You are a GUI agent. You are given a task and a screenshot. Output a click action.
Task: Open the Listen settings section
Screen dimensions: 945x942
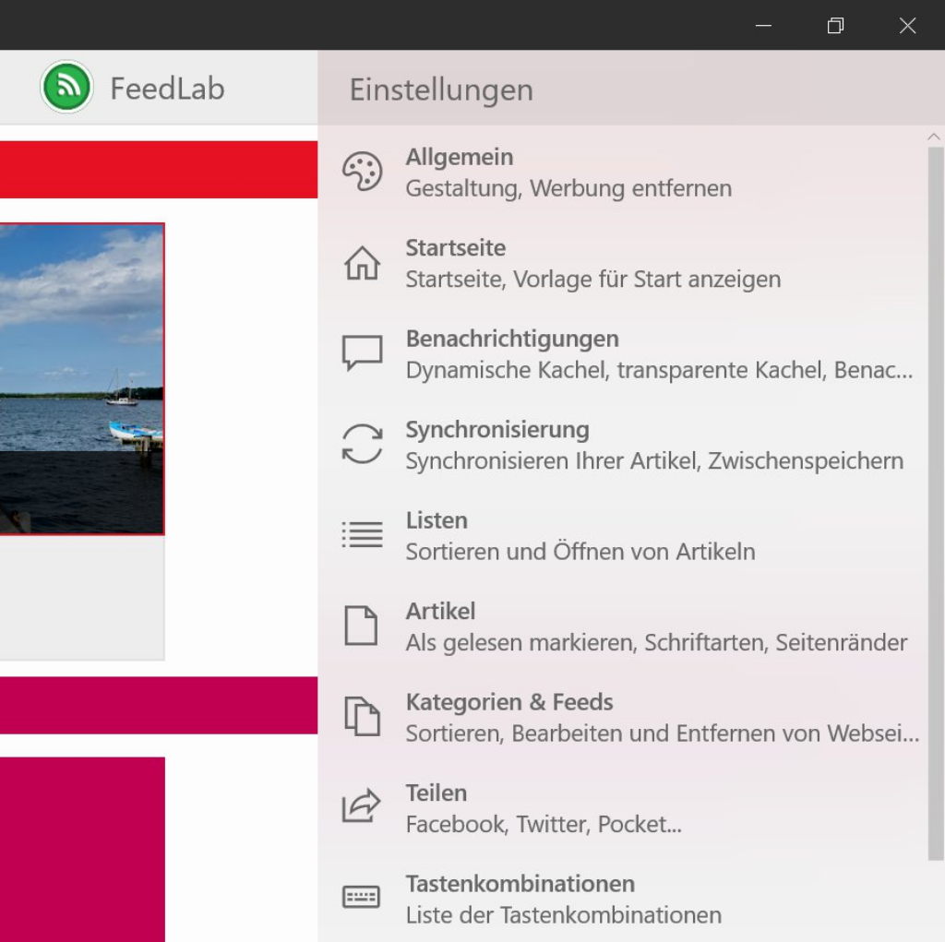coord(622,536)
